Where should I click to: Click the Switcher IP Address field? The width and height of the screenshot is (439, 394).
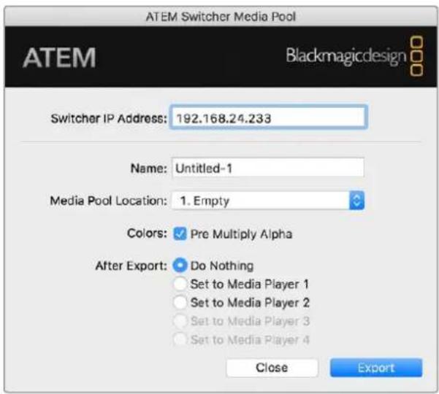tap(268, 117)
